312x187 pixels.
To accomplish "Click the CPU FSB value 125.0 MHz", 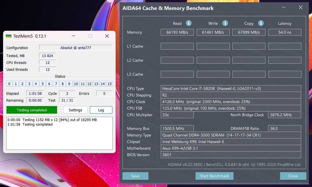I will pyautogui.click(x=231, y=108).
